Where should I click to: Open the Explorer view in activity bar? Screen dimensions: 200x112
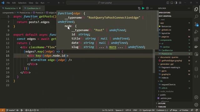tap(196, 9)
